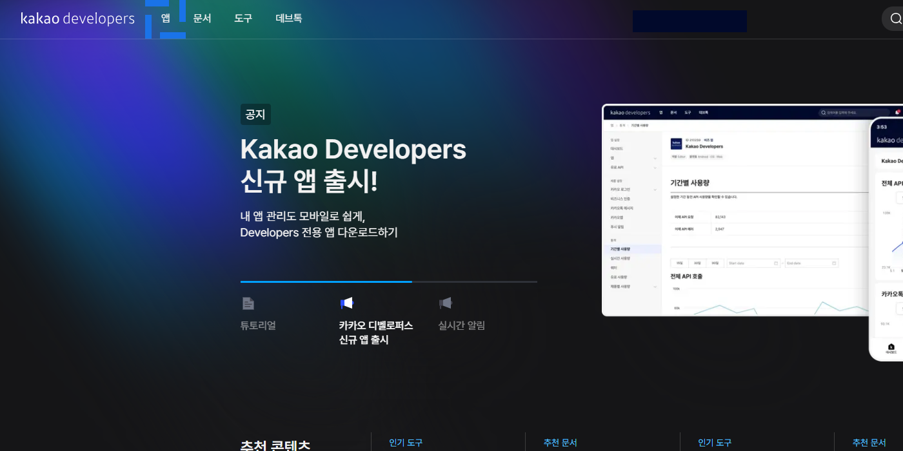Click the dark blue box in header
This screenshot has width=903, height=451.
[x=690, y=21]
